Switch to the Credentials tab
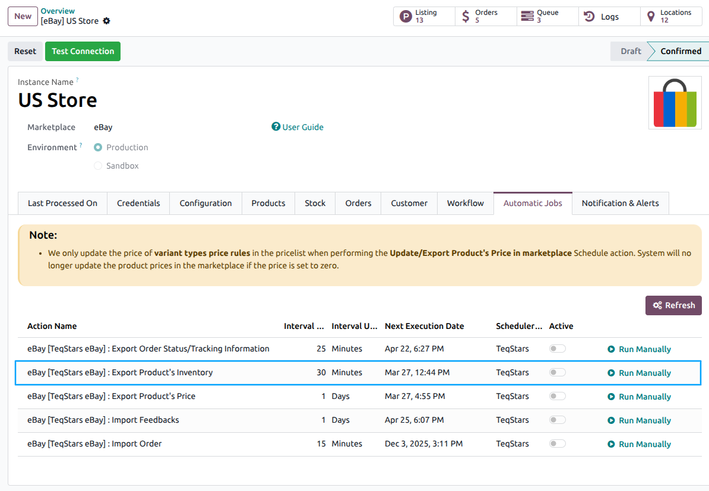 click(x=138, y=204)
